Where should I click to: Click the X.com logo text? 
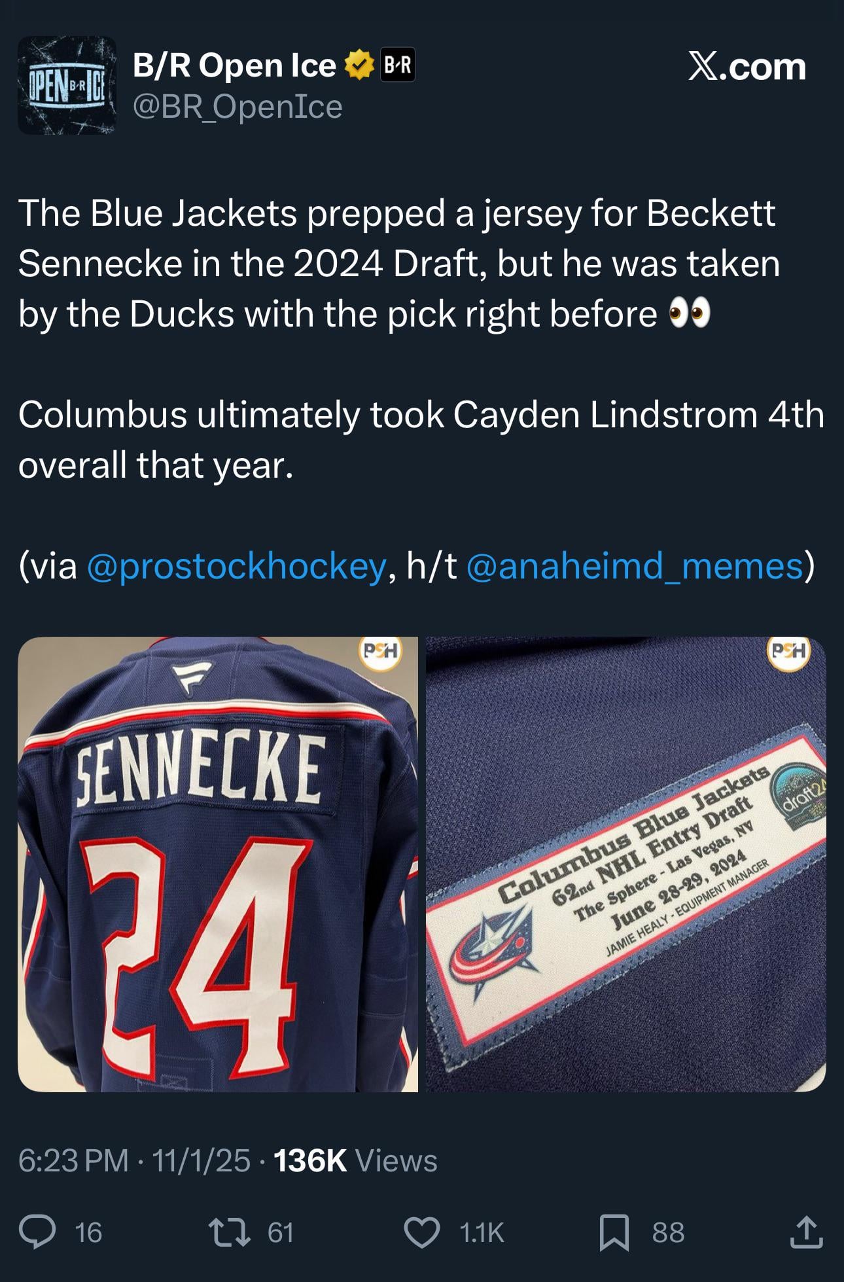pyautogui.click(x=747, y=67)
